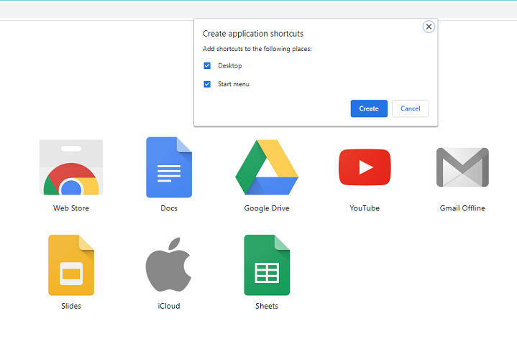This screenshot has width=517, height=359.
Task: Click the Gmail Offline label
Action: click(462, 208)
